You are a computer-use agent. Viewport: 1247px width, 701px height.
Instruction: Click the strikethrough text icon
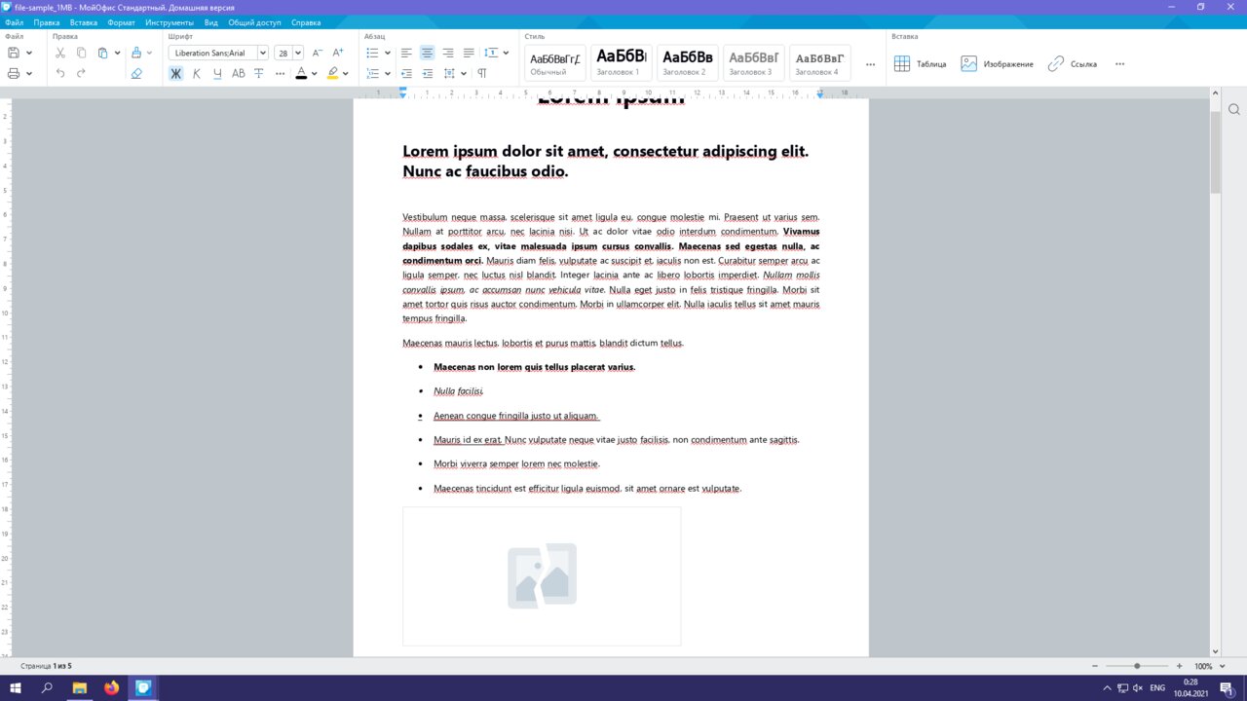tap(259, 73)
